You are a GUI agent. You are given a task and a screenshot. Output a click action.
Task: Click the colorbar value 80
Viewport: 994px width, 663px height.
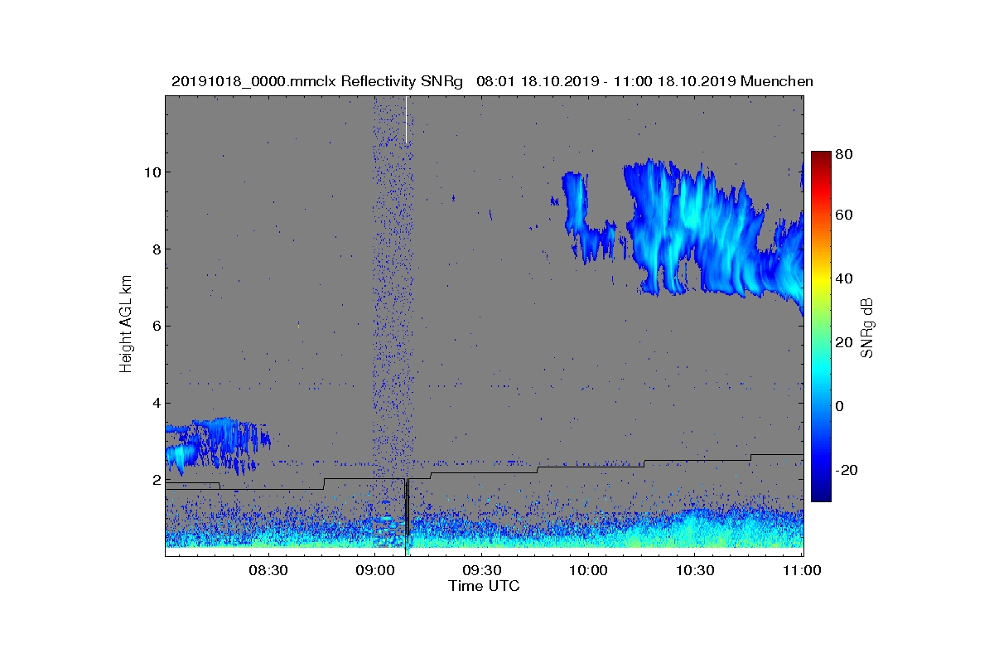pyautogui.click(x=846, y=154)
